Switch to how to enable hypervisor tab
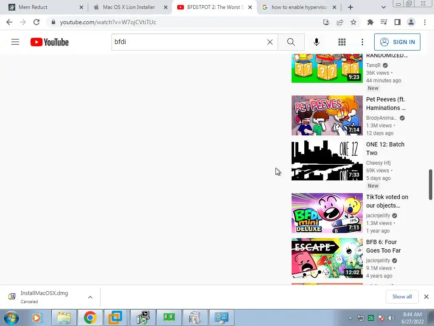434x326 pixels. click(x=300, y=7)
